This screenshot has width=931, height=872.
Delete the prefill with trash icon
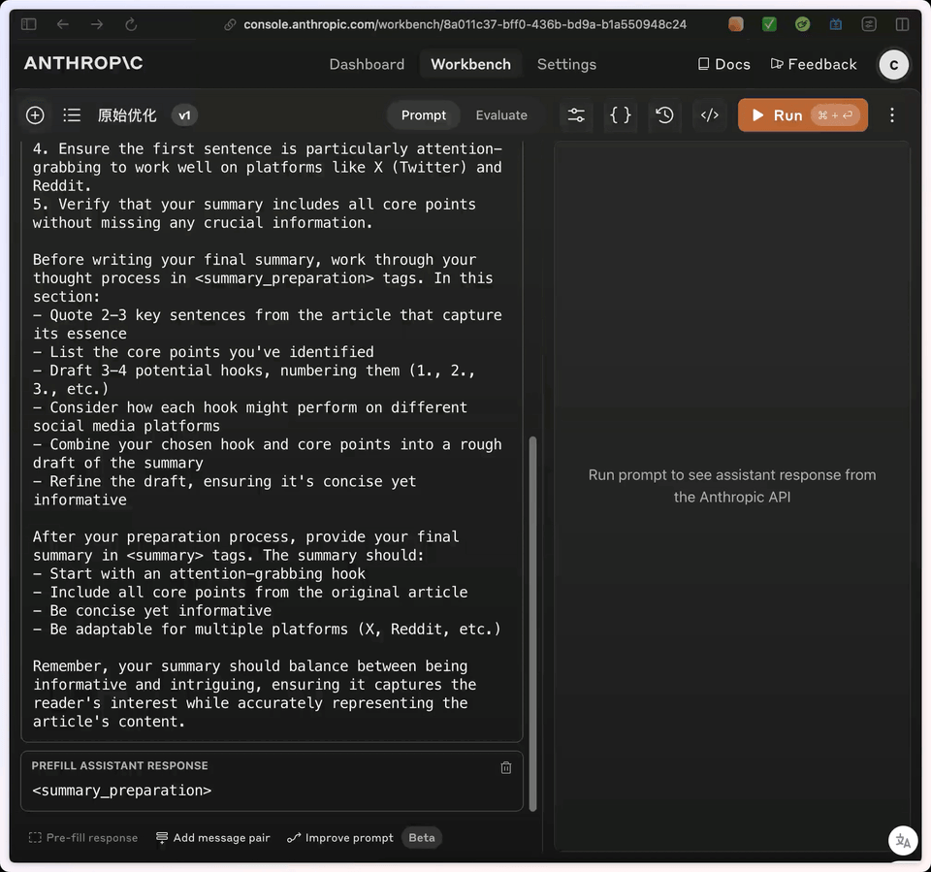pos(506,767)
